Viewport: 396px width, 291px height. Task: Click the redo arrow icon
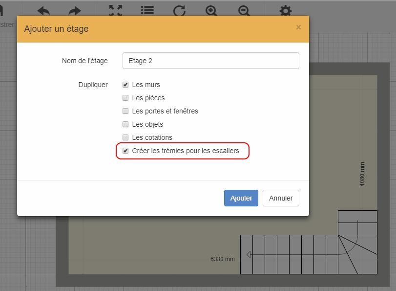tap(74, 10)
